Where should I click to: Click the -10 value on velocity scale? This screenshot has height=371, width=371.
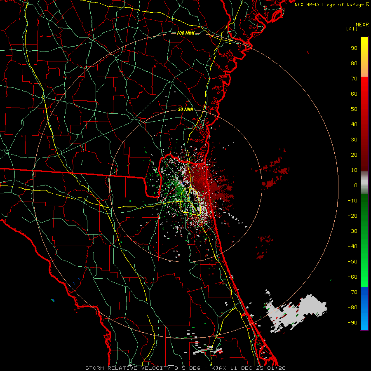click(x=352, y=201)
